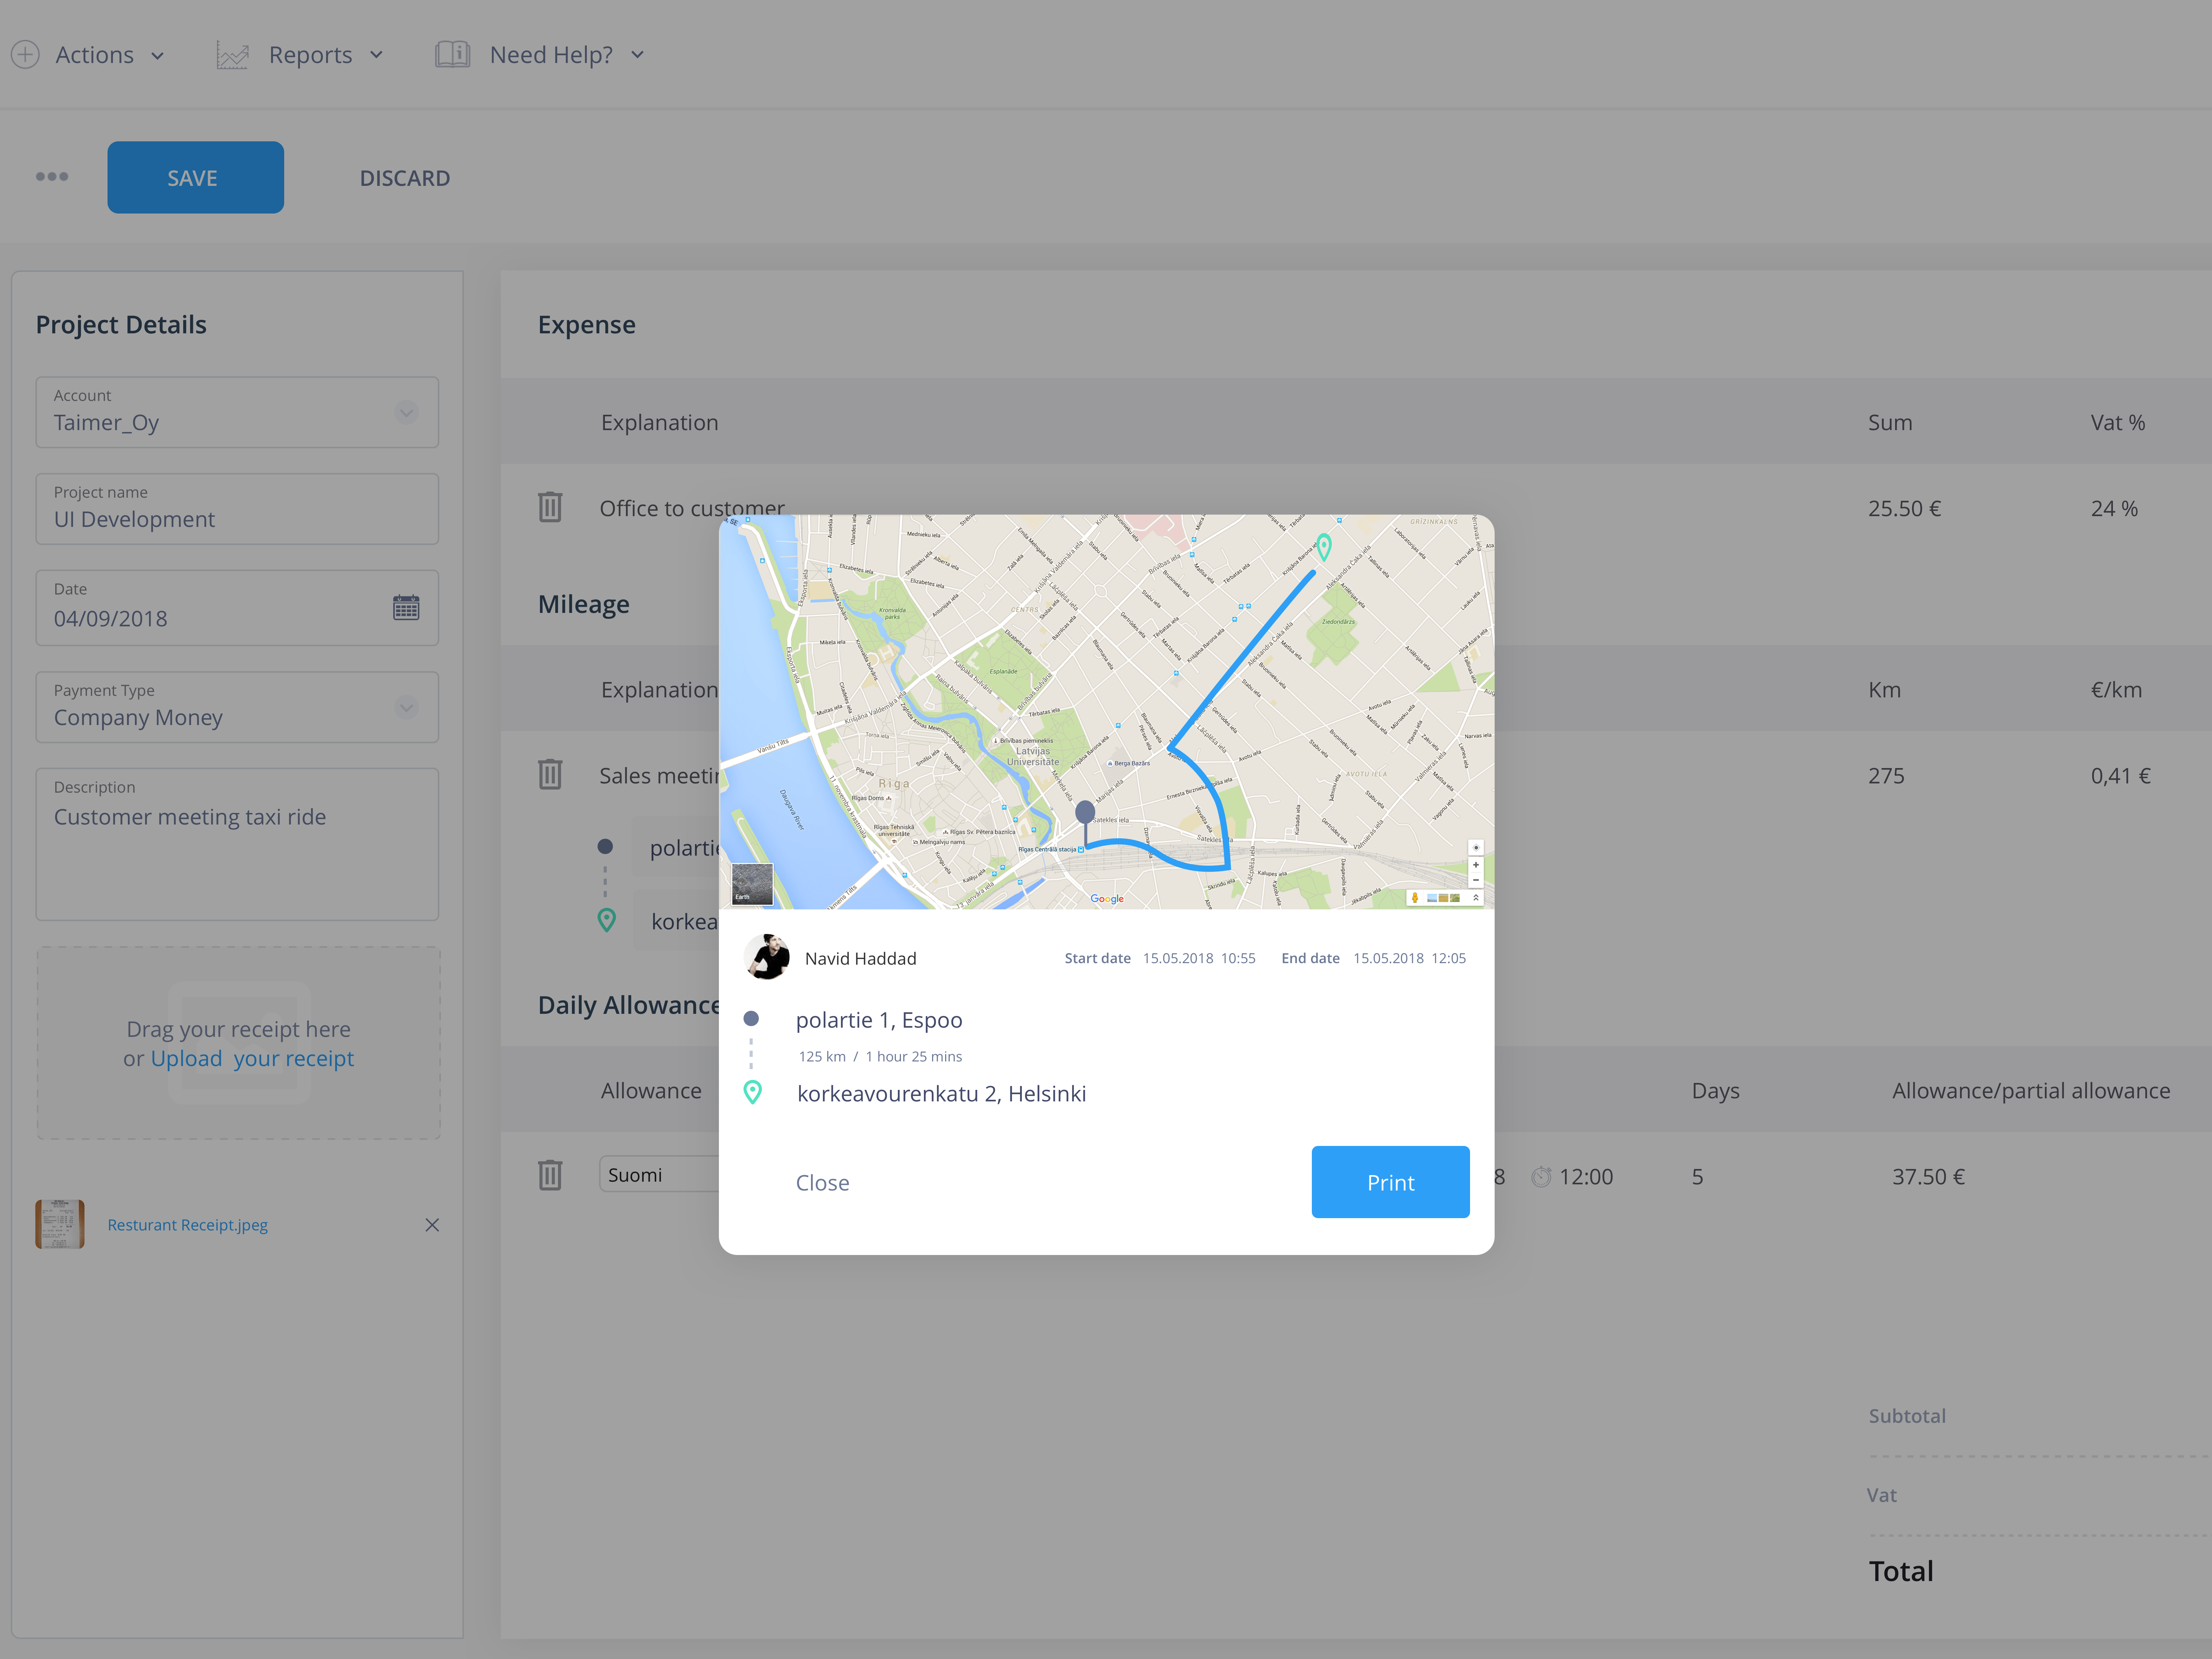Screen dimensions: 2212x1659
Task: Click the SAVE button
Action: [x=195, y=177]
